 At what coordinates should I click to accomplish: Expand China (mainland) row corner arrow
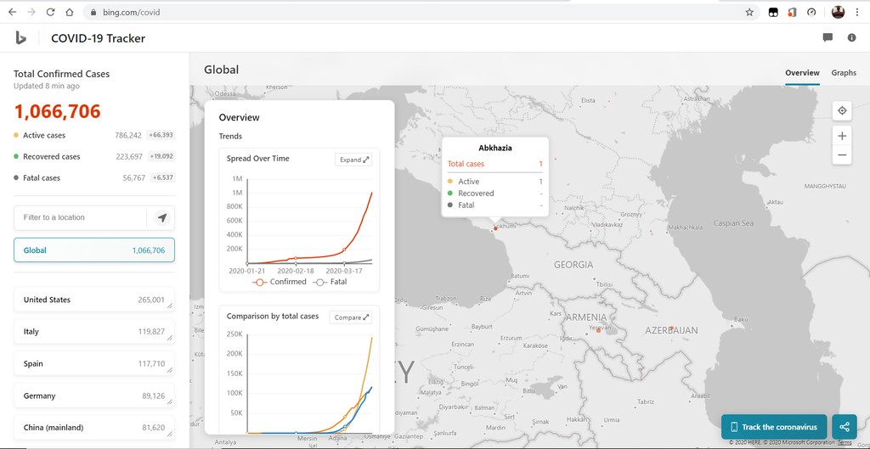pos(169,434)
